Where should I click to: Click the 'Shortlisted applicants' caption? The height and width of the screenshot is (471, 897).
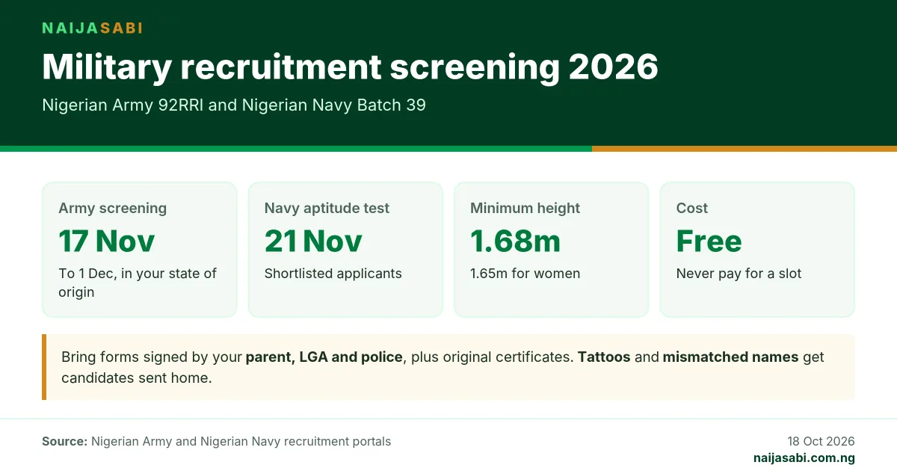click(x=333, y=274)
